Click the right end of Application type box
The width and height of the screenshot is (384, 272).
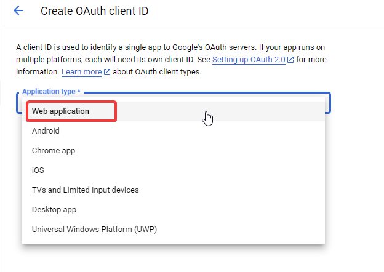327,103
